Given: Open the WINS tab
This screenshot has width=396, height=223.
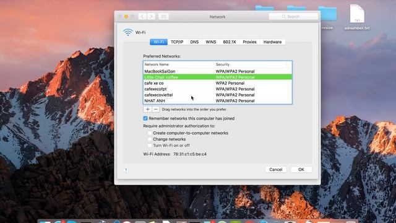Looking at the screenshot, I should pyautogui.click(x=211, y=42).
